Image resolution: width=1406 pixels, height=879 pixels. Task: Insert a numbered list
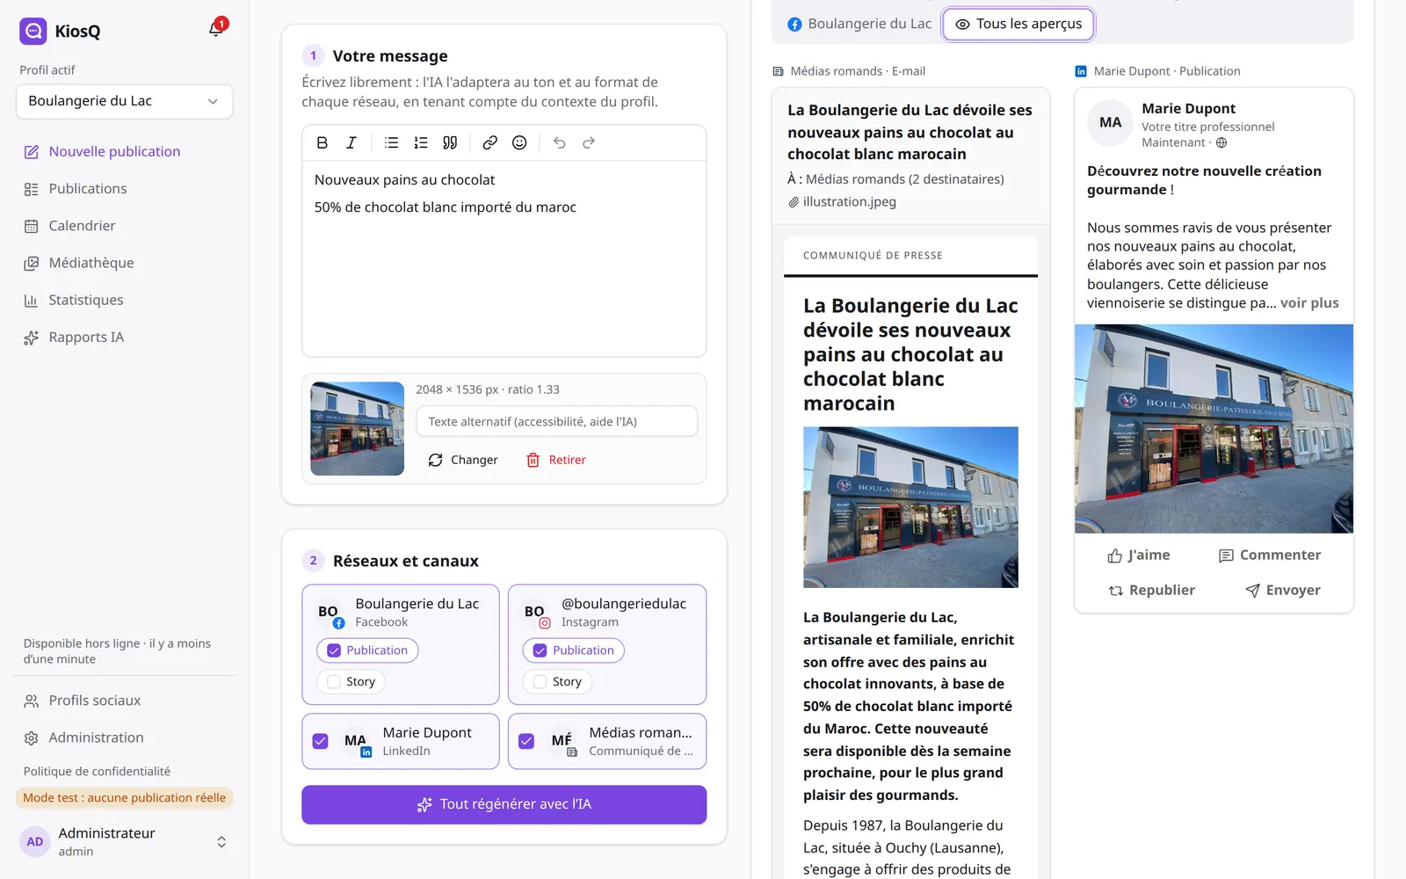(x=421, y=142)
